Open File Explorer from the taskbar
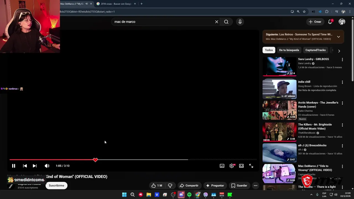 click(x=149, y=195)
